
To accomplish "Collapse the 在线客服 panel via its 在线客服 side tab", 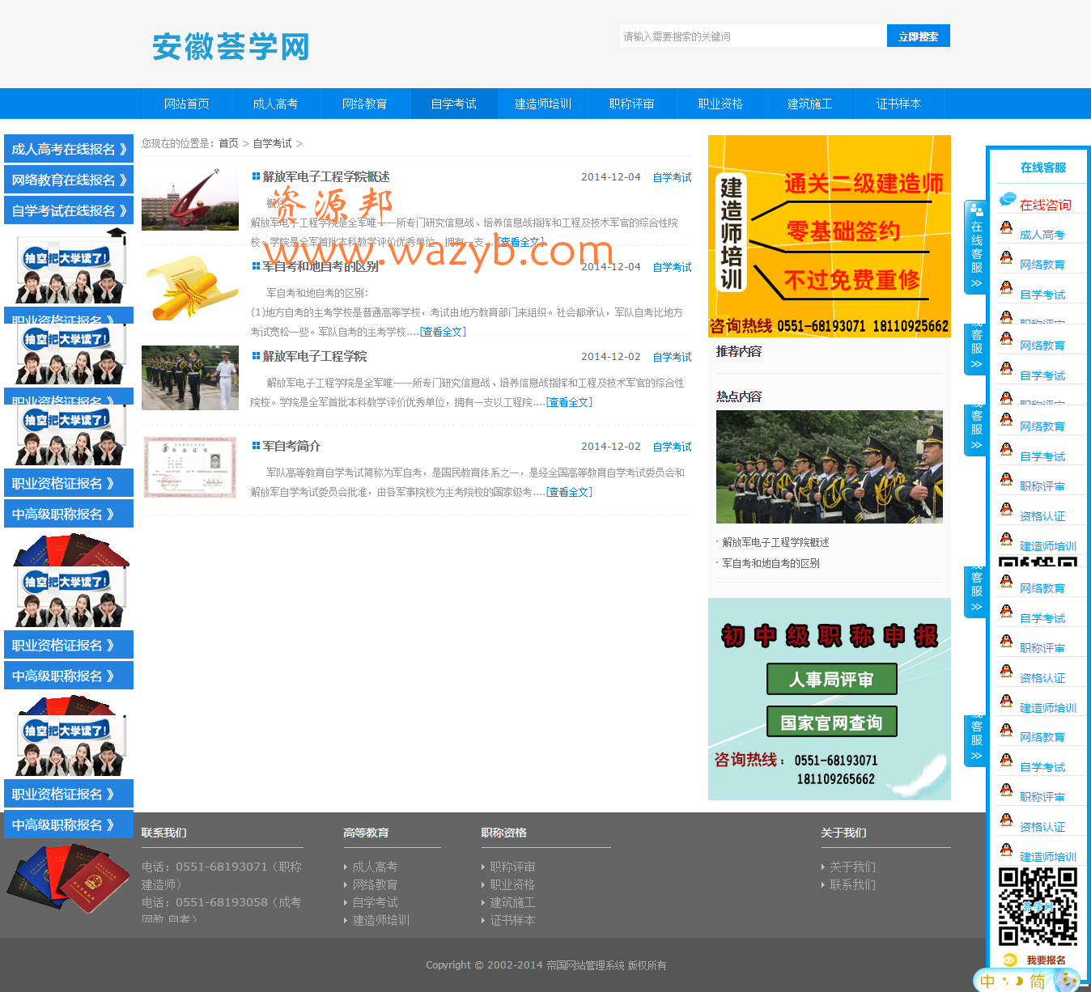I will coord(975,247).
